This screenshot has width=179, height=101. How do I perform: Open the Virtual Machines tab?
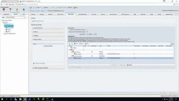pos(83,14)
